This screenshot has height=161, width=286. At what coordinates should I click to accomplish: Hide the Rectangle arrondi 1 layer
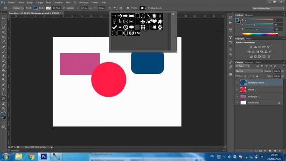pyautogui.click(x=237, y=83)
